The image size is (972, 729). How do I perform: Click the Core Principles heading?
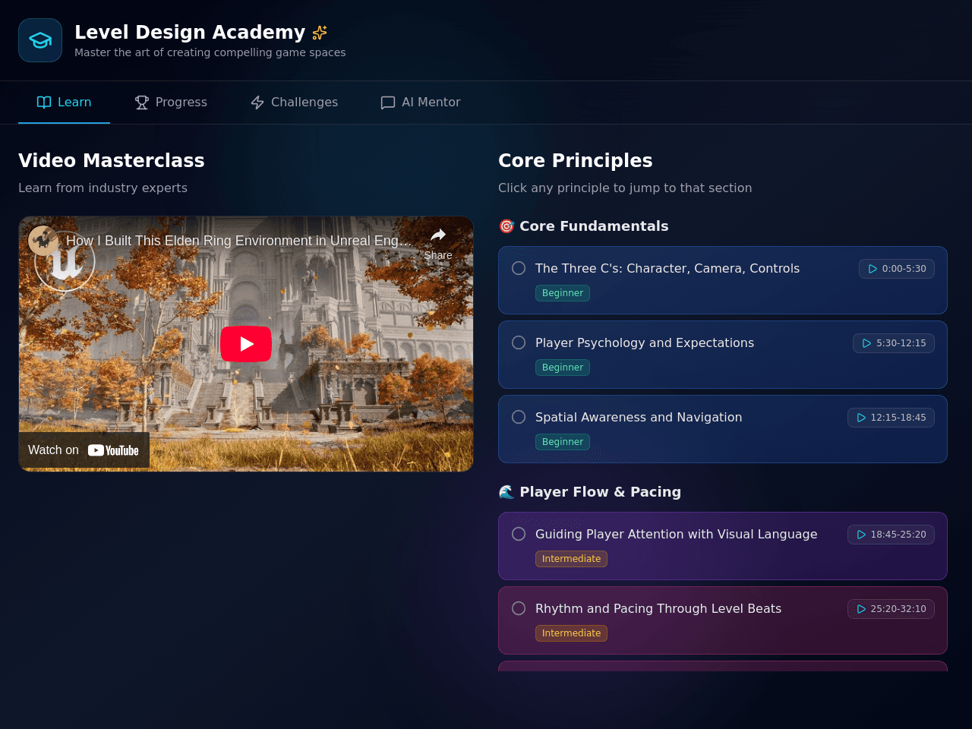576,160
